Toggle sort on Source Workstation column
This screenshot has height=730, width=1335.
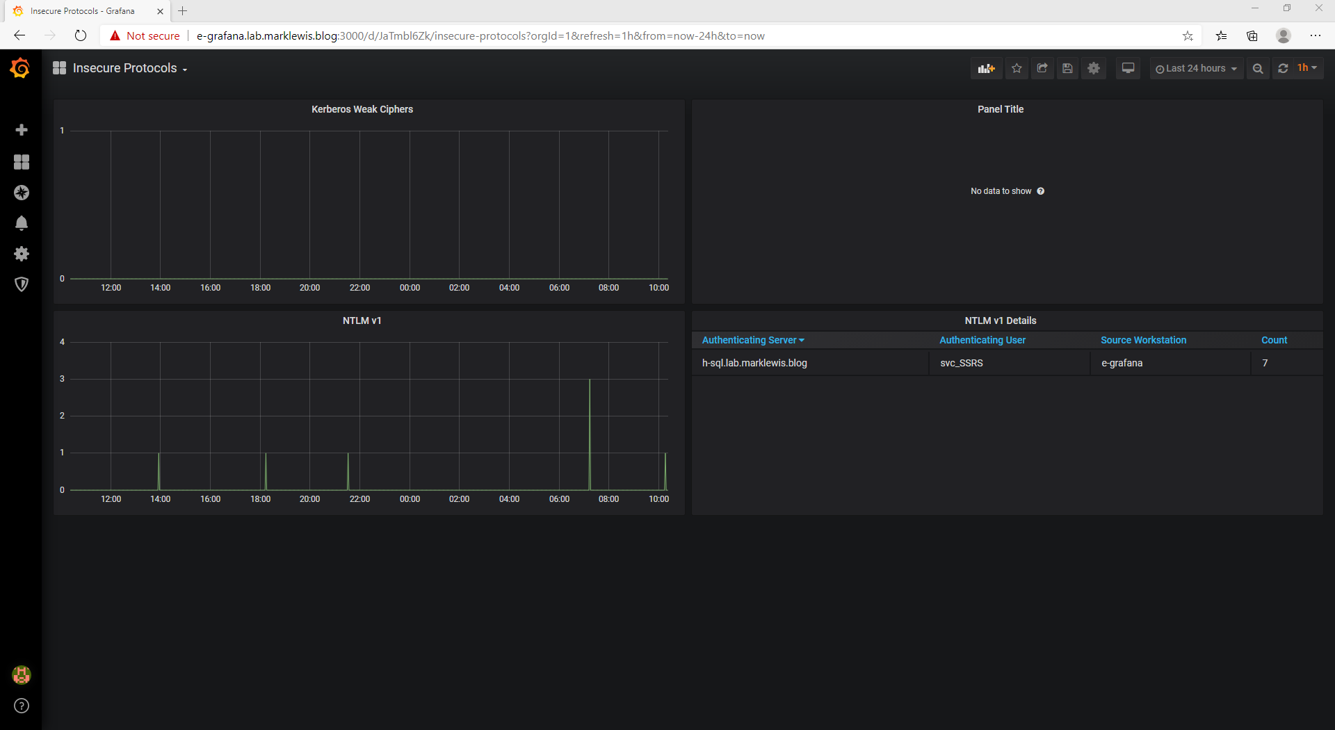pos(1143,340)
